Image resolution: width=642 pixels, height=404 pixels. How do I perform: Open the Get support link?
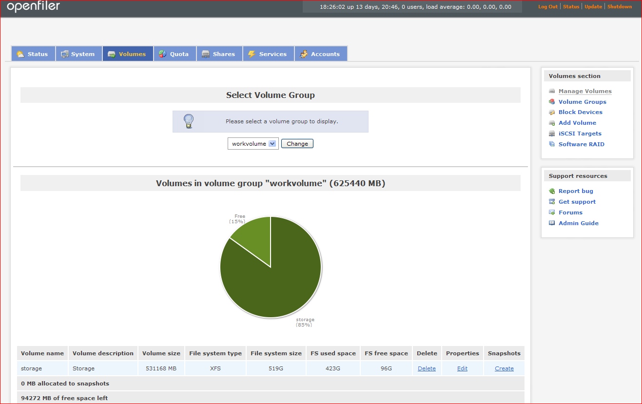[x=577, y=202]
